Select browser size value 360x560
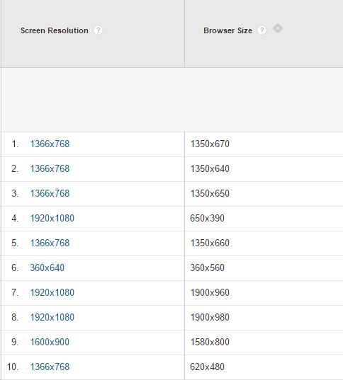 point(207,267)
